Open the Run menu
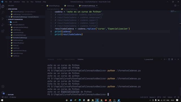181x102 pixels. [x=32, y=2]
